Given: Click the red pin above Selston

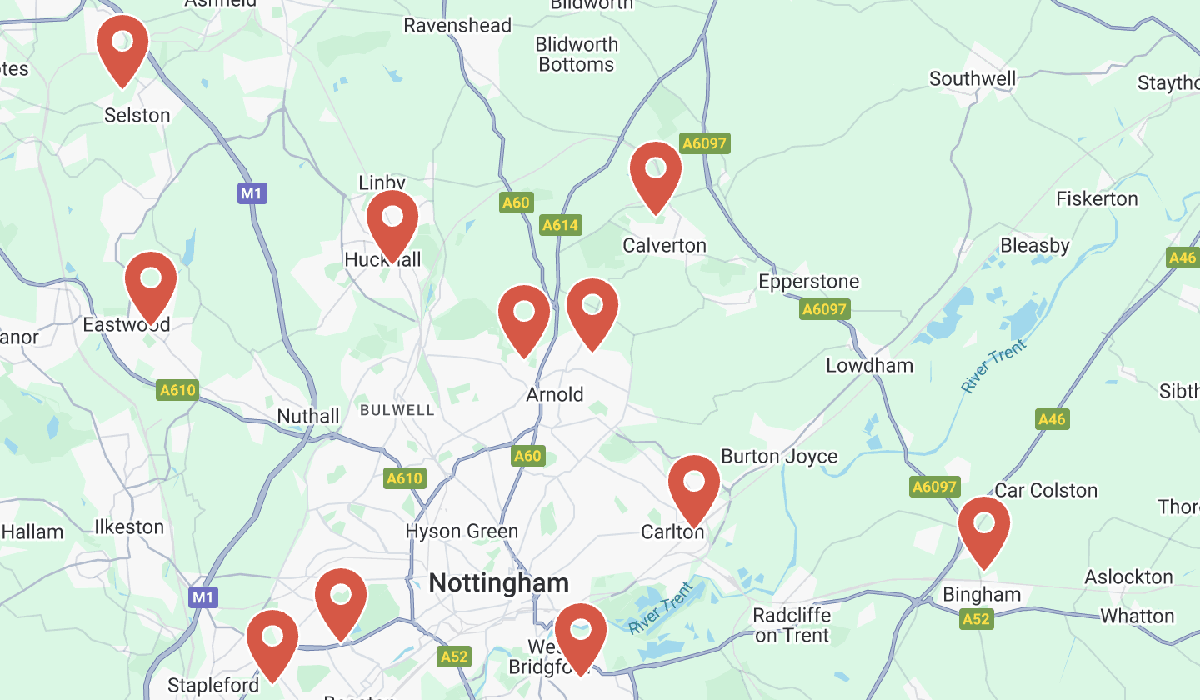Looking at the screenshot, I should (x=122, y=50).
